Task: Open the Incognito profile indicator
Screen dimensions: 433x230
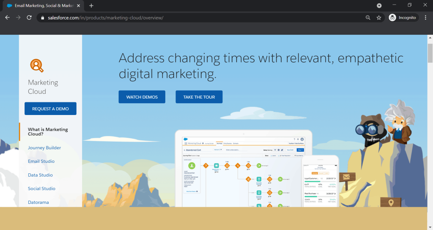Action: (x=403, y=18)
